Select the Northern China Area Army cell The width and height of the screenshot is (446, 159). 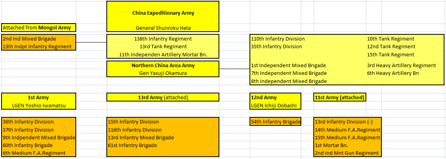point(163,66)
